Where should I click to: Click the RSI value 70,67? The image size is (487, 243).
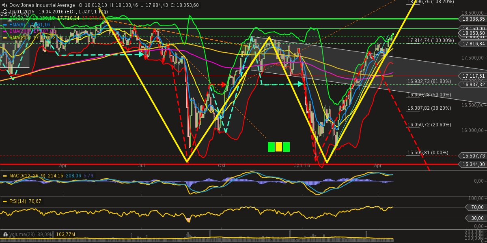tap(35, 201)
